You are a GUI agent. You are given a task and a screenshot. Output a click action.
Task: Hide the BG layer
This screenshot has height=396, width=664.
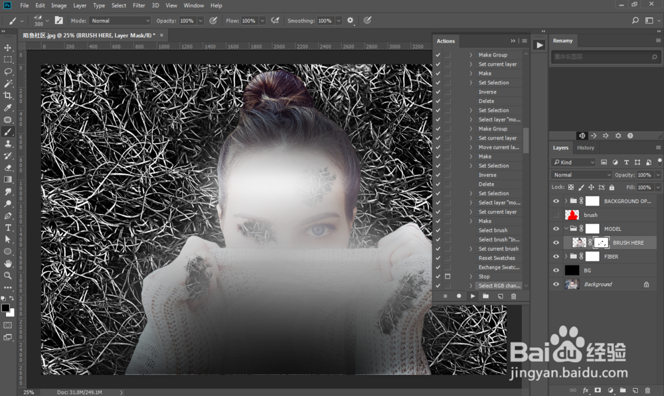[556, 271]
